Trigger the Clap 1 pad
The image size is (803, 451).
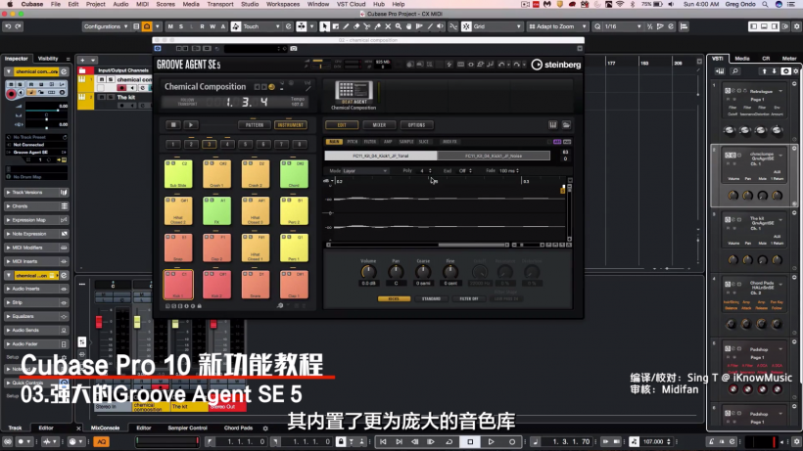pos(294,285)
